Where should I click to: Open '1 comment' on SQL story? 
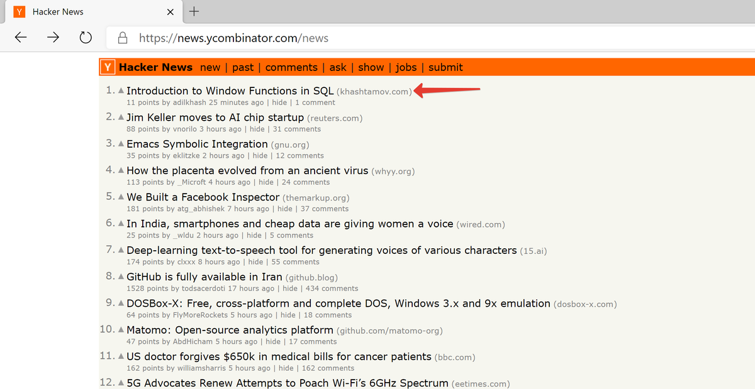(315, 102)
